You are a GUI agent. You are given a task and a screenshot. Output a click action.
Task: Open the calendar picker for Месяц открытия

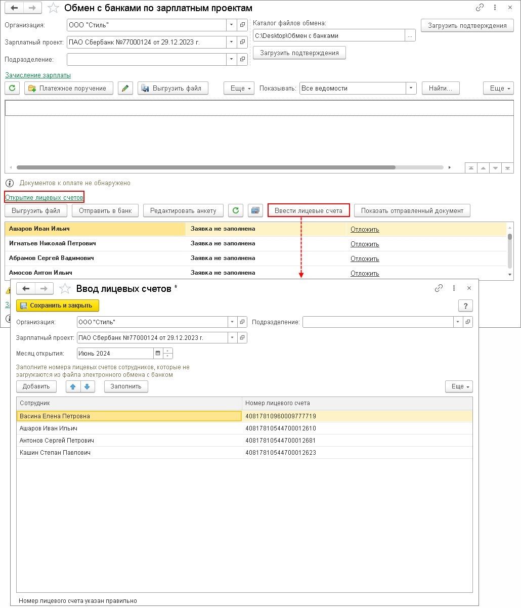pyautogui.click(x=157, y=353)
